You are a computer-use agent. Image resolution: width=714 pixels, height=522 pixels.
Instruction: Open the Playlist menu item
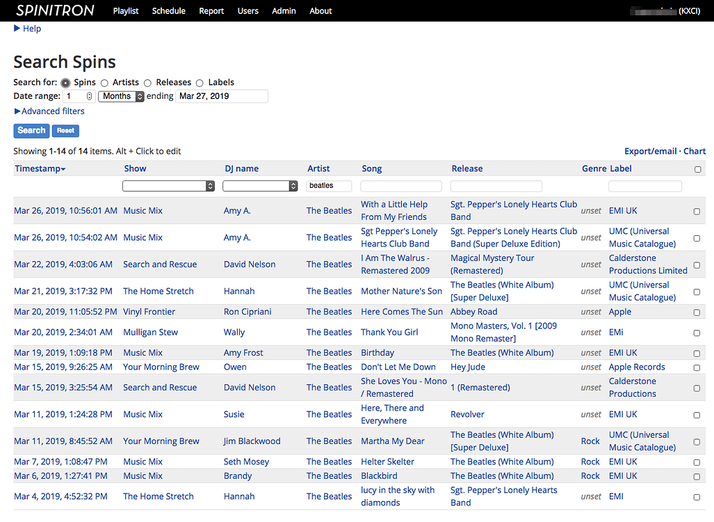click(x=125, y=10)
